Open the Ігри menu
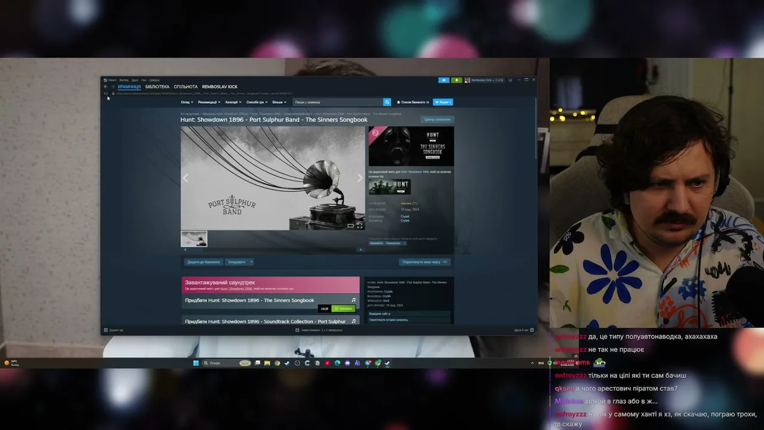The width and height of the screenshot is (764, 430). pos(144,80)
